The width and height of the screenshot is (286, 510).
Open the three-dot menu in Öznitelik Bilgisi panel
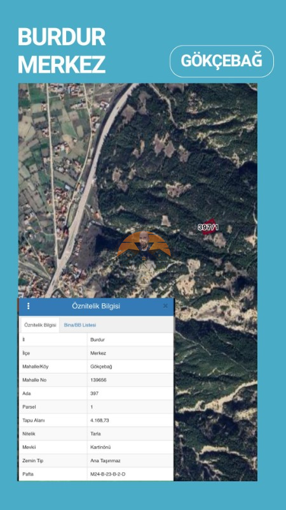[28, 306]
